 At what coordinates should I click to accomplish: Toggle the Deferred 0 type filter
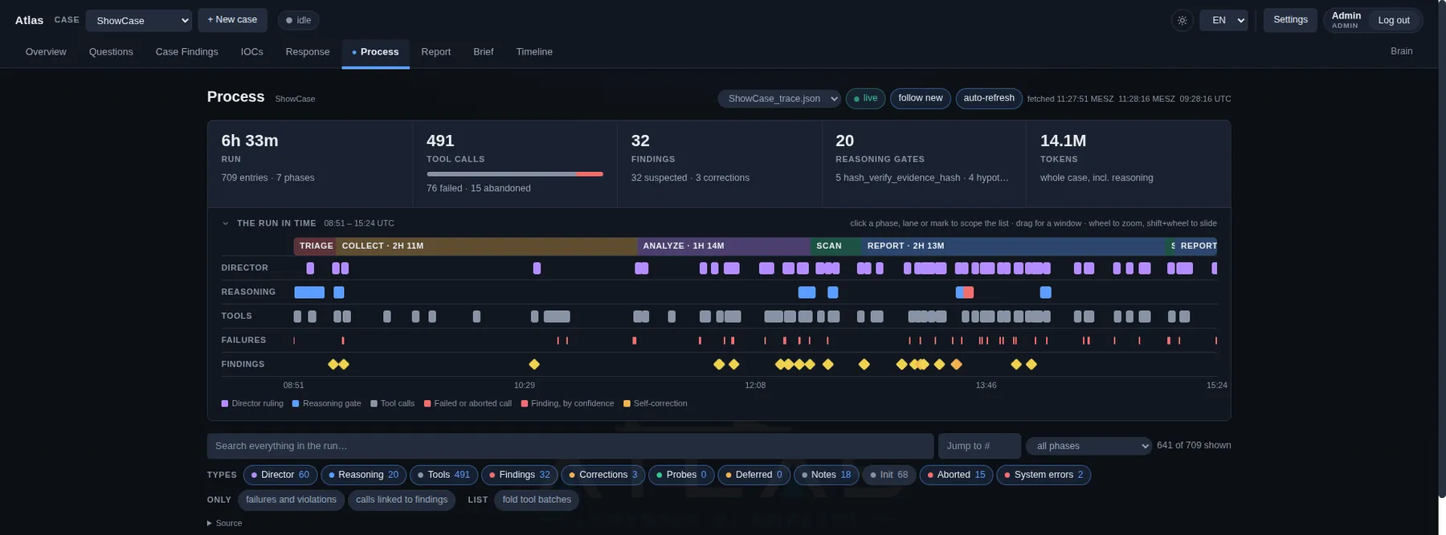pyautogui.click(x=754, y=475)
